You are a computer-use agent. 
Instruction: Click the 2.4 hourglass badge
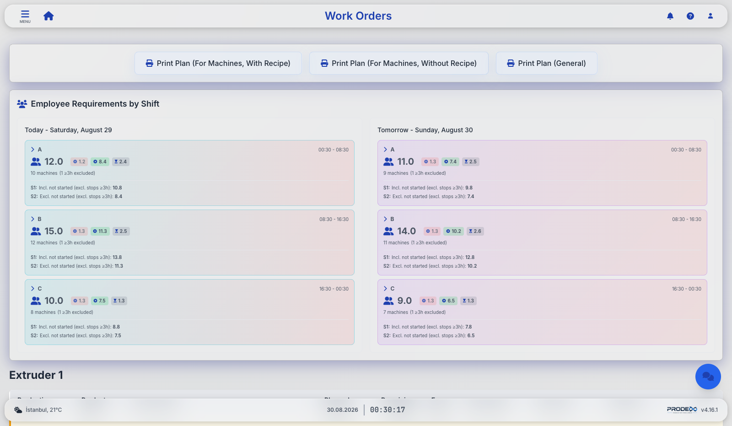(121, 162)
